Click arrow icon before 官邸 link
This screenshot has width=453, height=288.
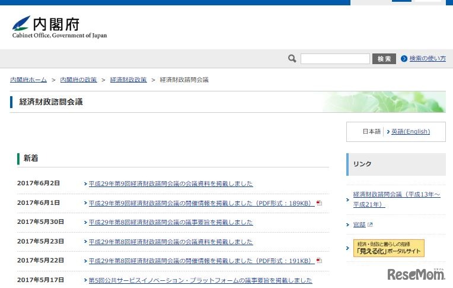click(x=348, y=224)
